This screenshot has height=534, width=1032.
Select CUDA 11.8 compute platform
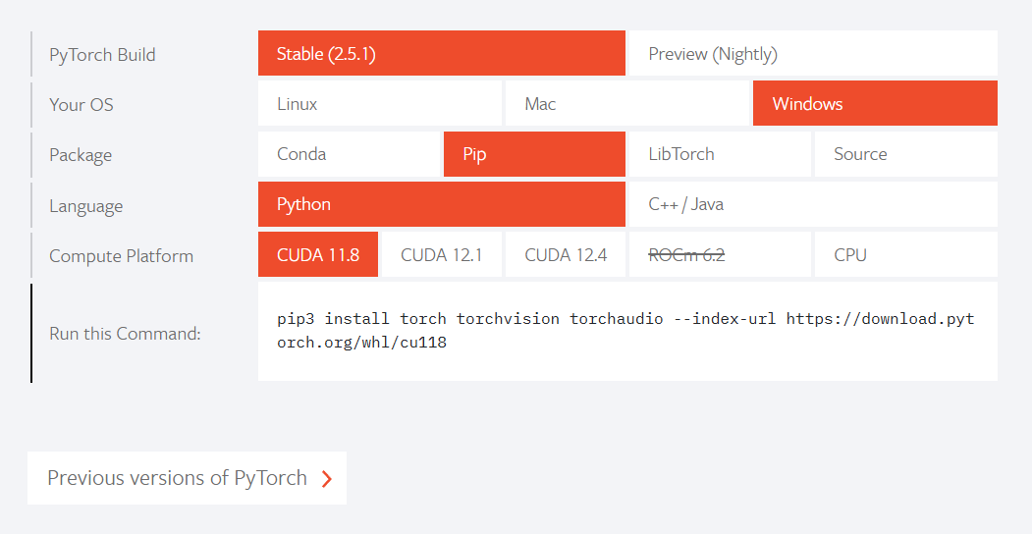pyautogui.click(x=318, y=254)
